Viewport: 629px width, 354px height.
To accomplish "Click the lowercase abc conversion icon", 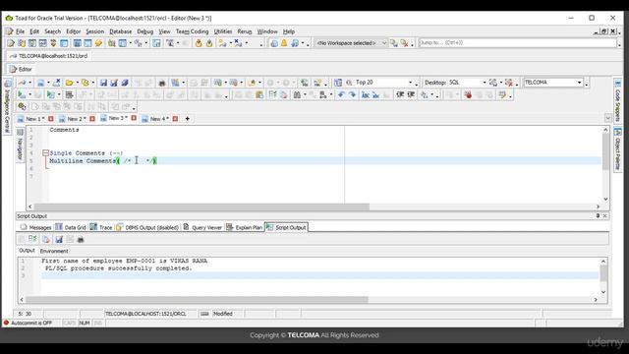I will [375, 94].
